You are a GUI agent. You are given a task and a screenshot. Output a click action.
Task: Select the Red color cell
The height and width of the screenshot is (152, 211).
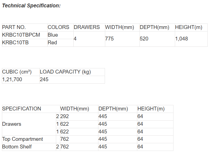[52, 43]
